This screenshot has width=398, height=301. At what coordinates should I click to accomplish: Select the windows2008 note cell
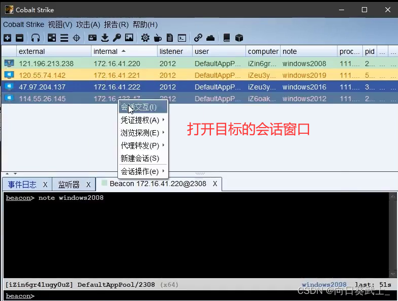[x=309, y=64]
